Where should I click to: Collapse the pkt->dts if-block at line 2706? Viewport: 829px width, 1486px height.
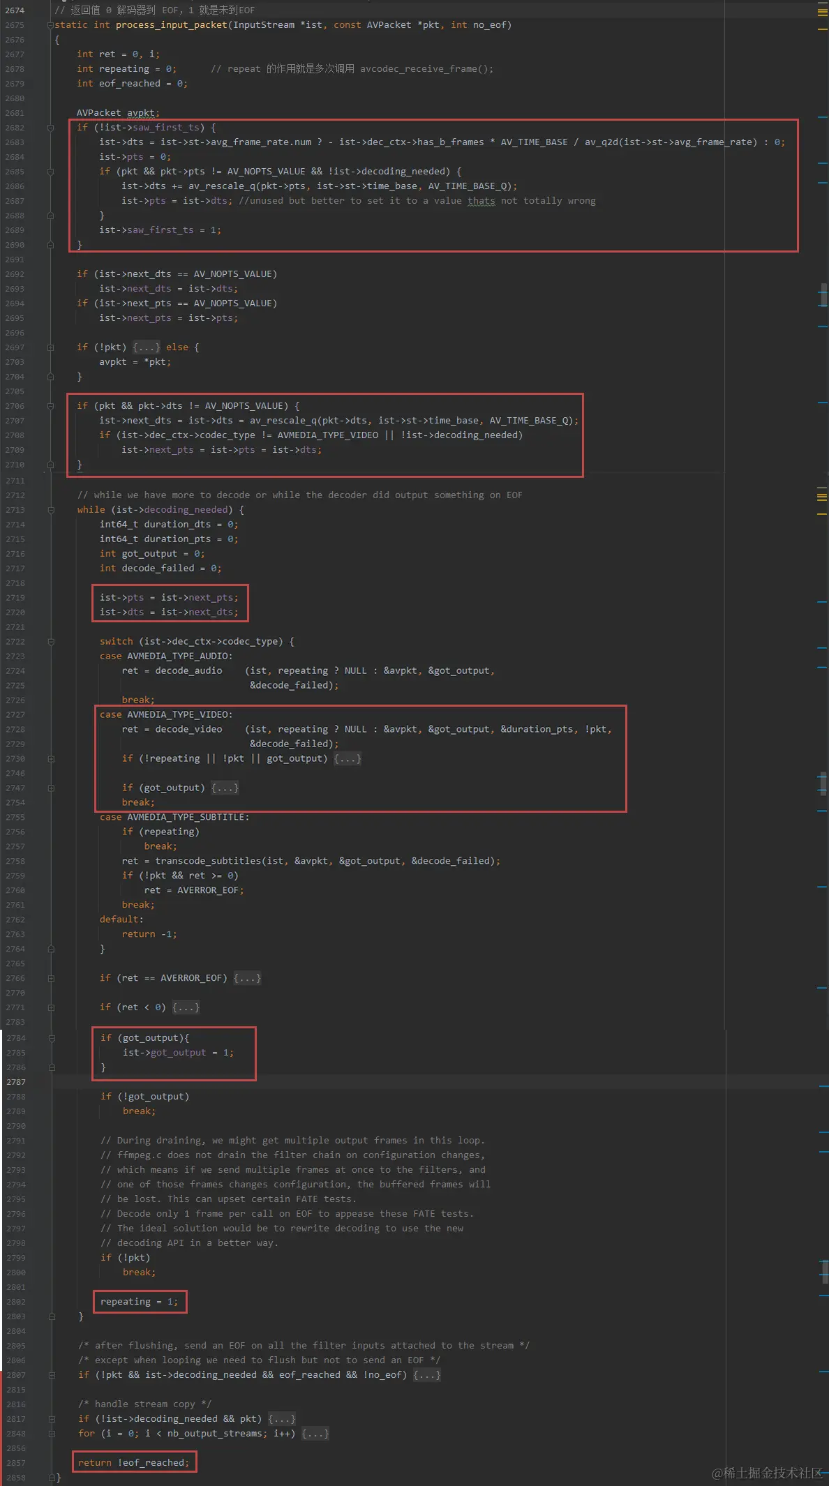tap(50, 406)
